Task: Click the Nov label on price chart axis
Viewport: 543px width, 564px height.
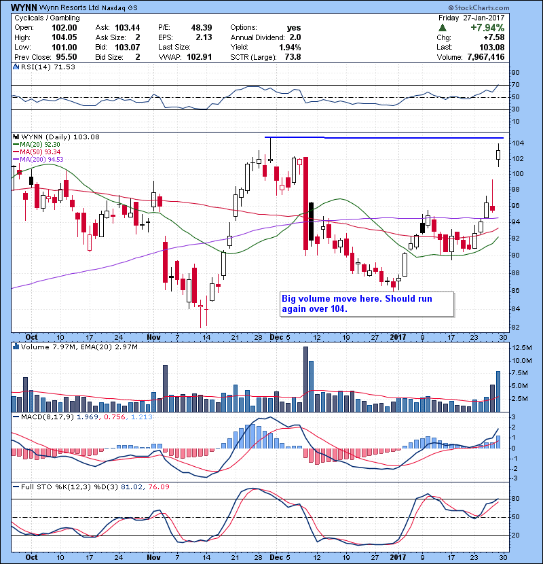Action: click(x=154, y=338)
